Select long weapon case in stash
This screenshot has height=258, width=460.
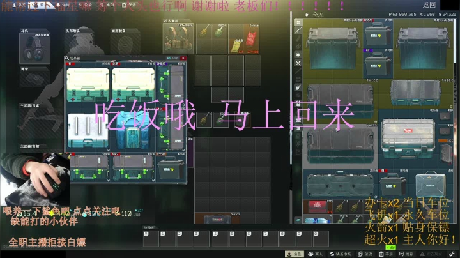[341, 184]
